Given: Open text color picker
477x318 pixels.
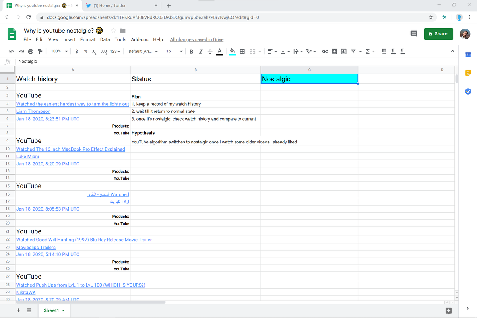Looking at the screenshot, I should click(x=219, y=51).
